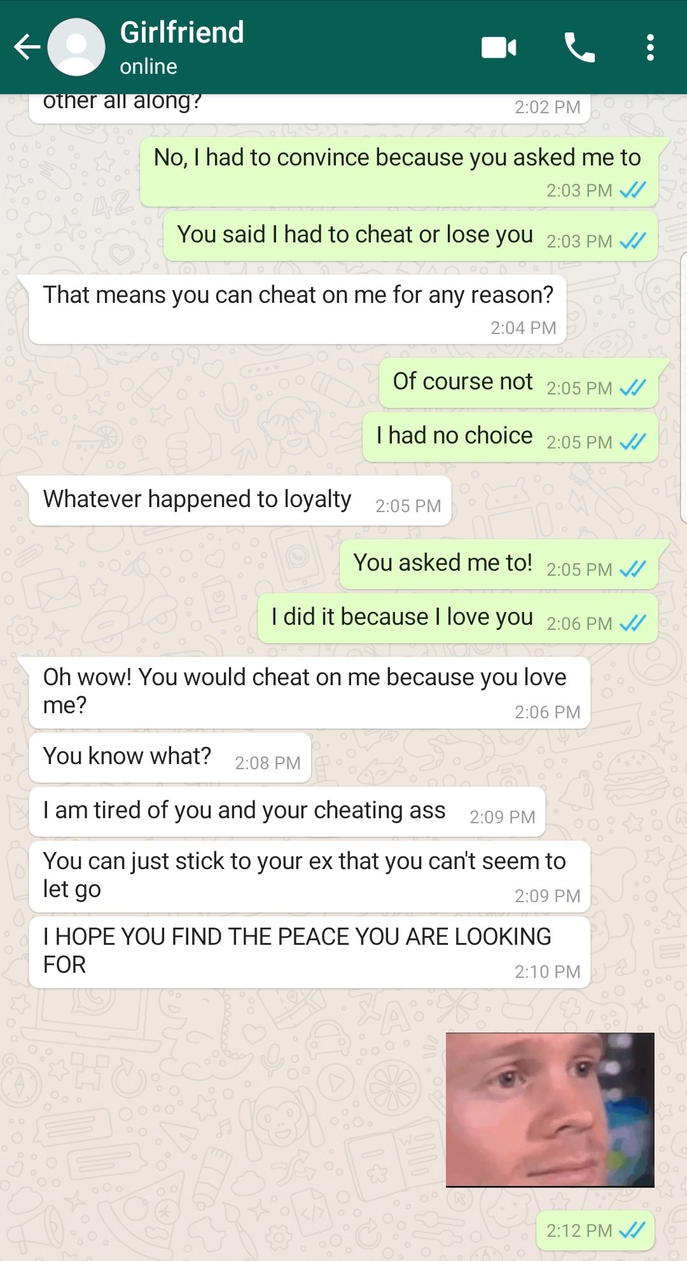Select the "You know what?" message
The image size is (687, 1261).
(x=170, y=758)
